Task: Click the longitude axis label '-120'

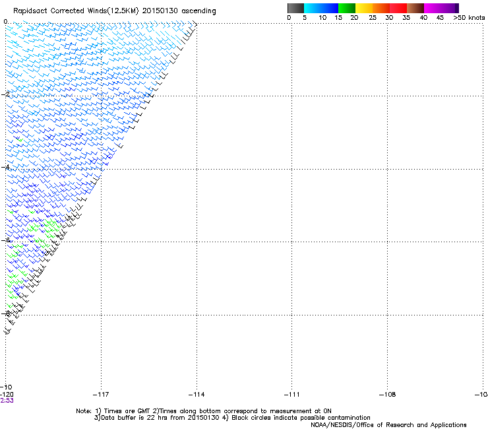Action: click(x=7, y=395)
